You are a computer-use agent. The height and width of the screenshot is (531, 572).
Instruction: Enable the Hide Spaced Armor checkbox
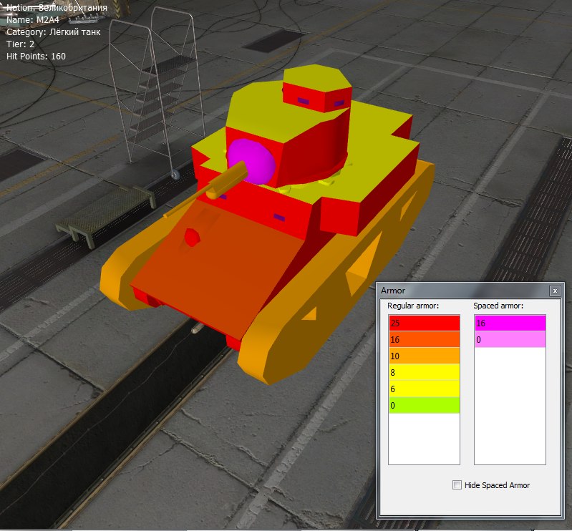(457, 484)
